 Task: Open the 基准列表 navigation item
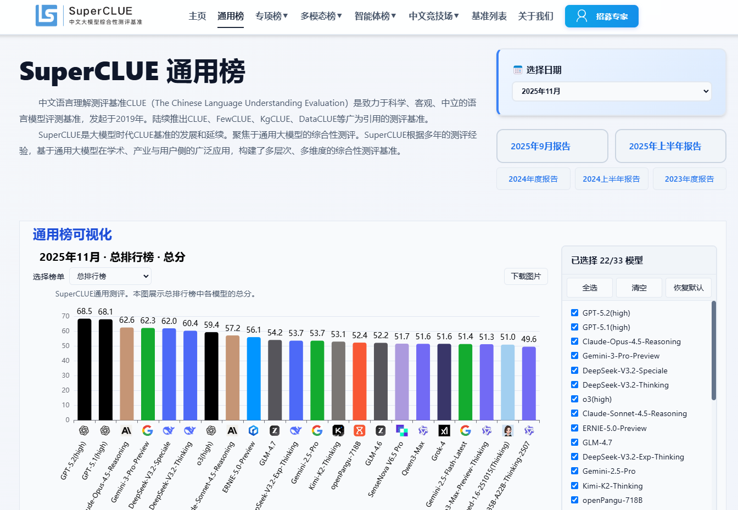pyautogui.click(x=489, y=16)
